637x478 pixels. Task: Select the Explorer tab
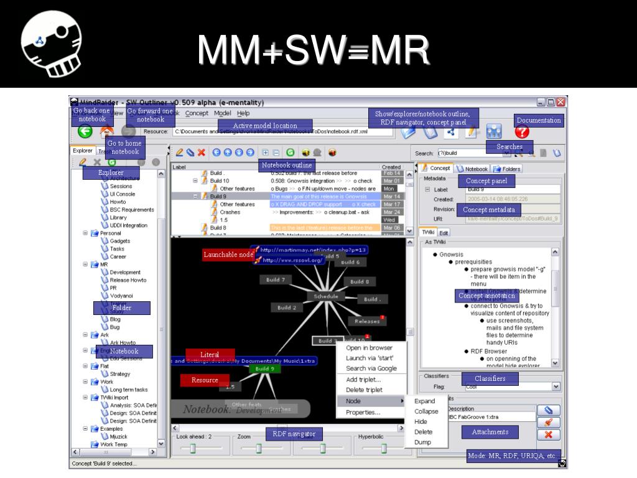click(83, 151)
